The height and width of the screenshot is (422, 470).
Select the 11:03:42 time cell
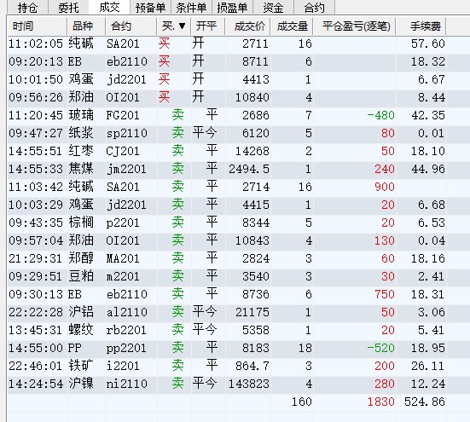36,188
